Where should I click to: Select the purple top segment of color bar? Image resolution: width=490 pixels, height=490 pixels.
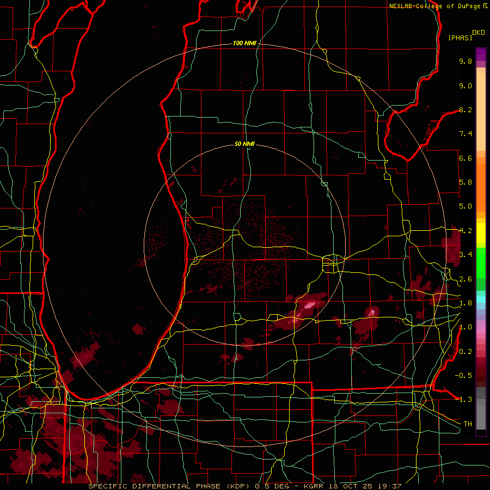point(481,54)
